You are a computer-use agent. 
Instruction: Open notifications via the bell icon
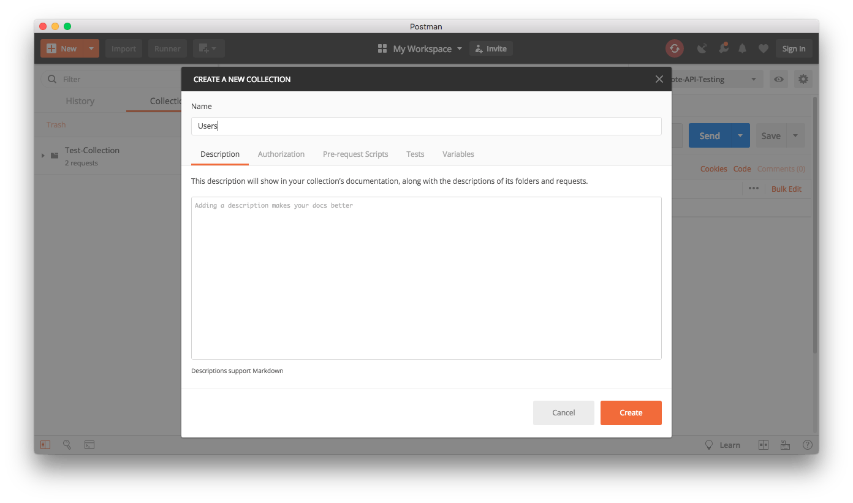742,48
